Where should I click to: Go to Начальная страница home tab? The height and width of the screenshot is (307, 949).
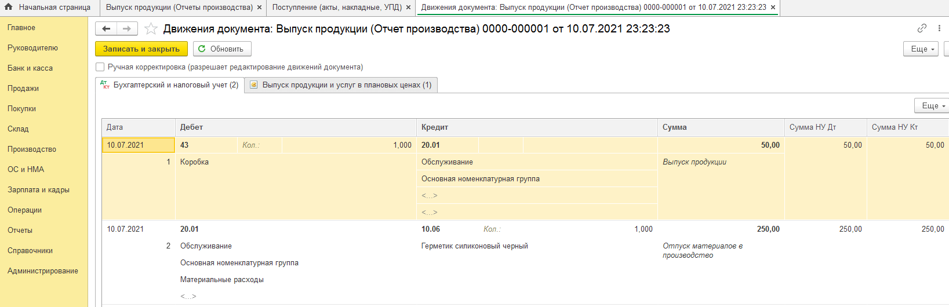(48, 8)
